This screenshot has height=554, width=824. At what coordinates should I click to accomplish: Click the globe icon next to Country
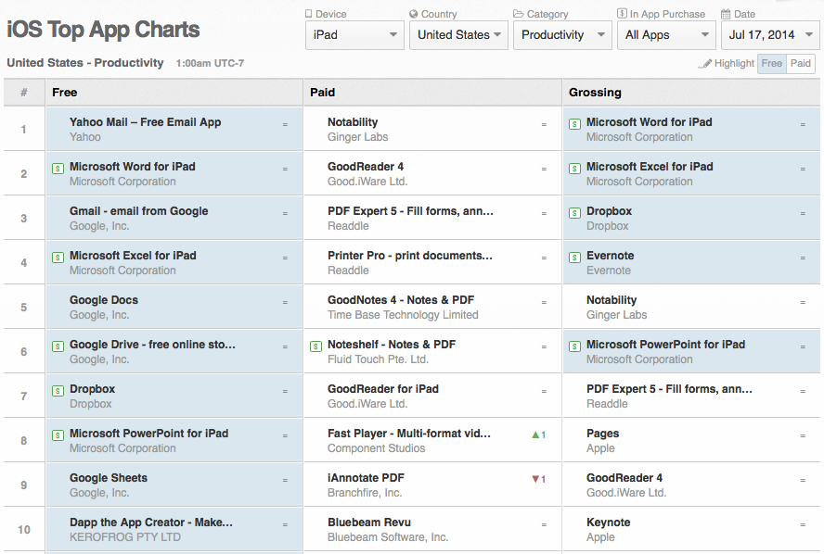[414, 14]
